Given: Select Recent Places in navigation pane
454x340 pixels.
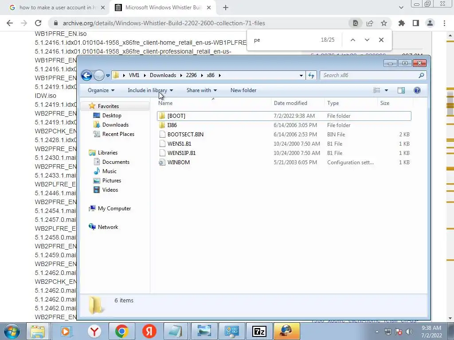Looking at the screenshot, I should (118, 134).
